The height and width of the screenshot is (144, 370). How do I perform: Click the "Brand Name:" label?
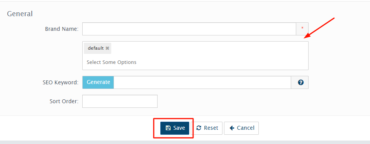tap(62, 29)
